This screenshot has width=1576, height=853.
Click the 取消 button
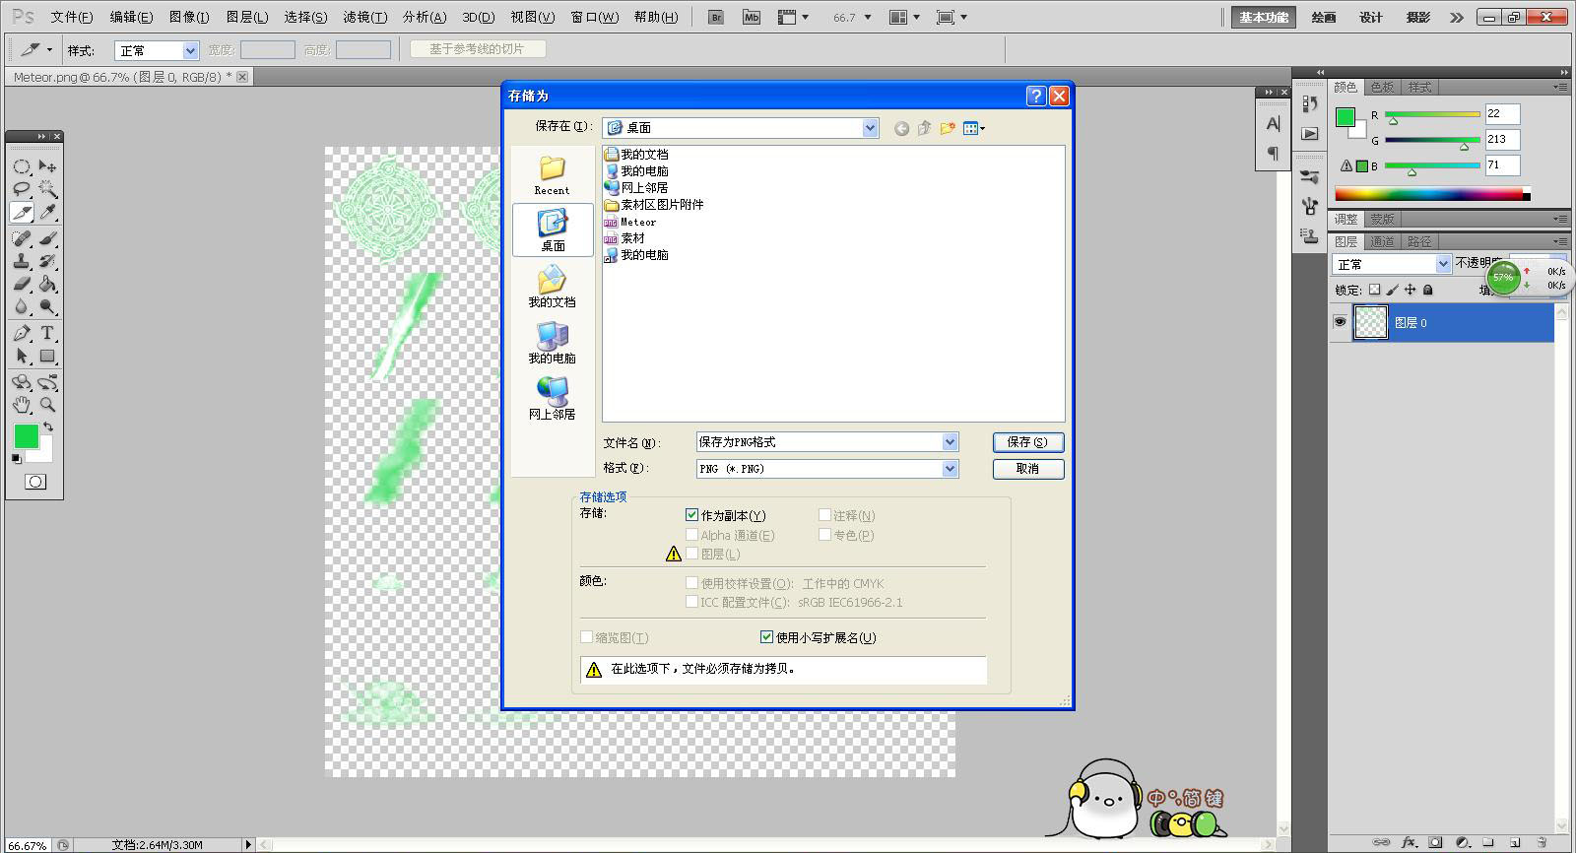point(1028,469)
